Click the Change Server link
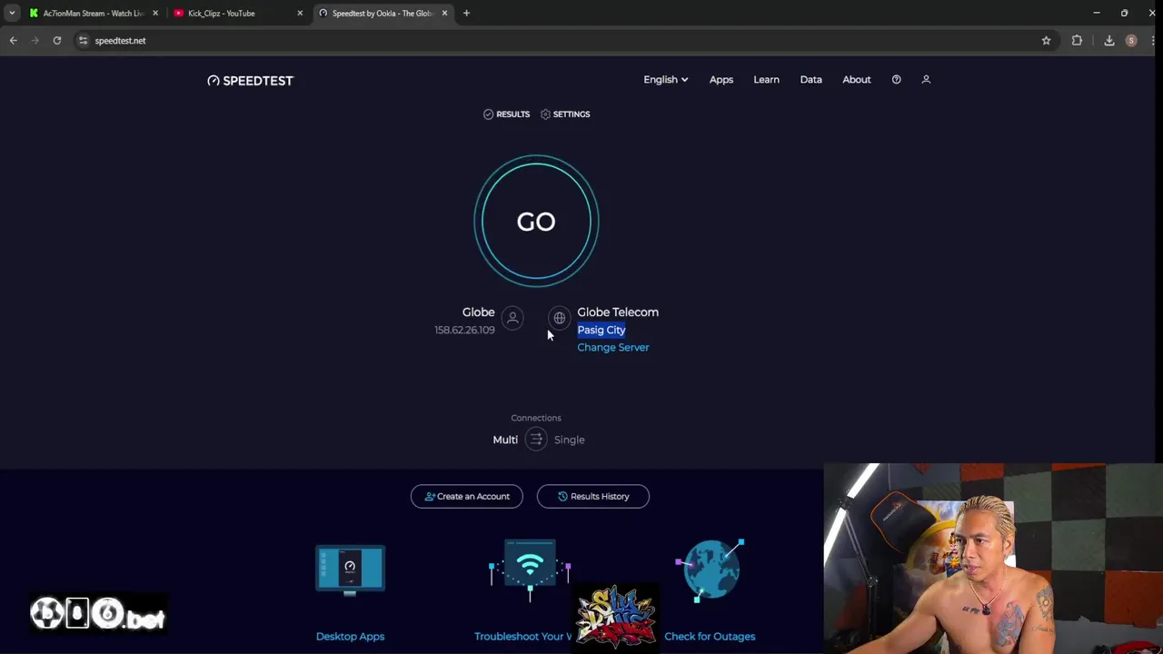The image size is (1163, 654). [x=613, y=348]
